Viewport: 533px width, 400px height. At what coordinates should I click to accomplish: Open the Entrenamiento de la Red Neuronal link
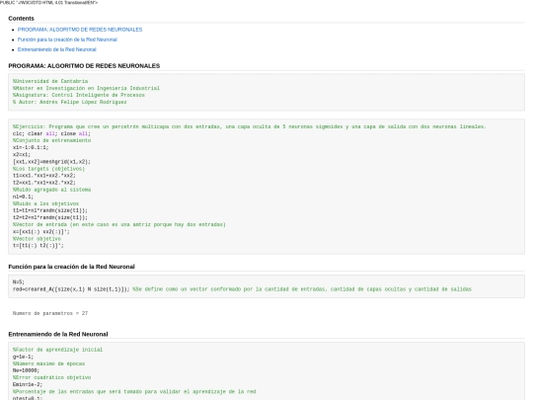(x=57, y=49)
